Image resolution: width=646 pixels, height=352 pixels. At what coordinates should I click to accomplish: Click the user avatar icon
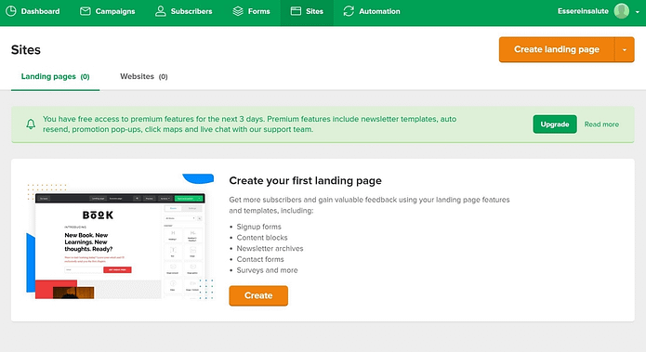[x=621, y=11]
